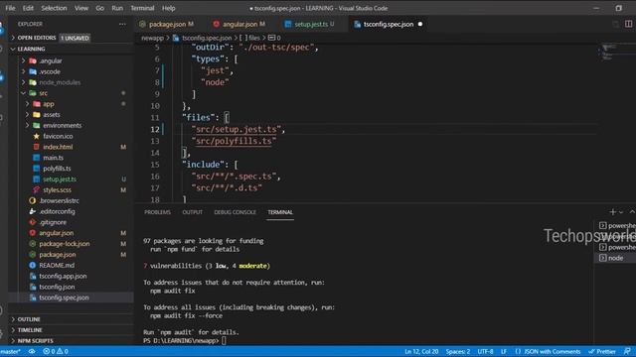636x357 pixels.
Task: Open tsconfig.json file
Action: click(x=57, y=287)
